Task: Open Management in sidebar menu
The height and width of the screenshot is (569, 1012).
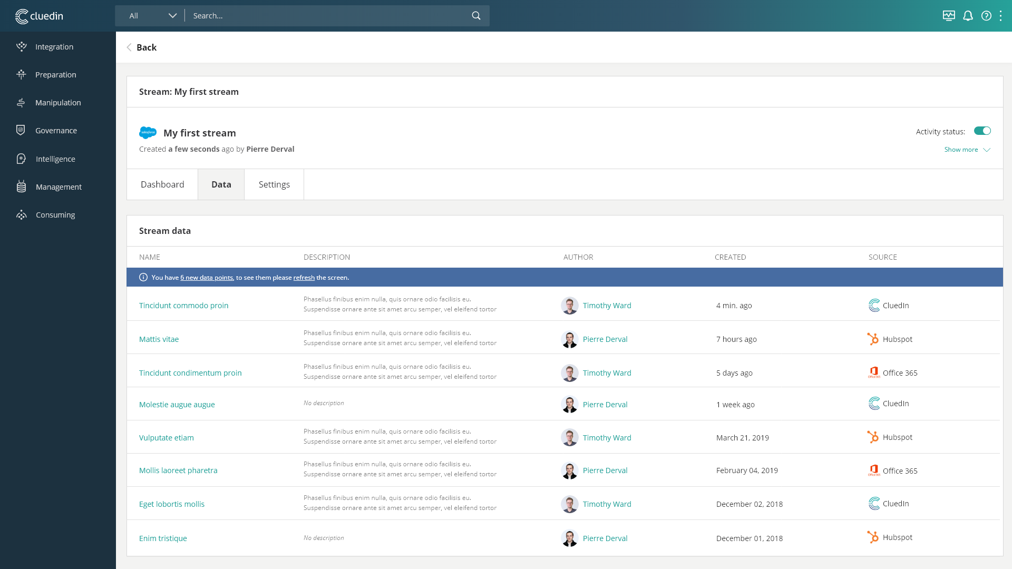Action: point(59,187)
